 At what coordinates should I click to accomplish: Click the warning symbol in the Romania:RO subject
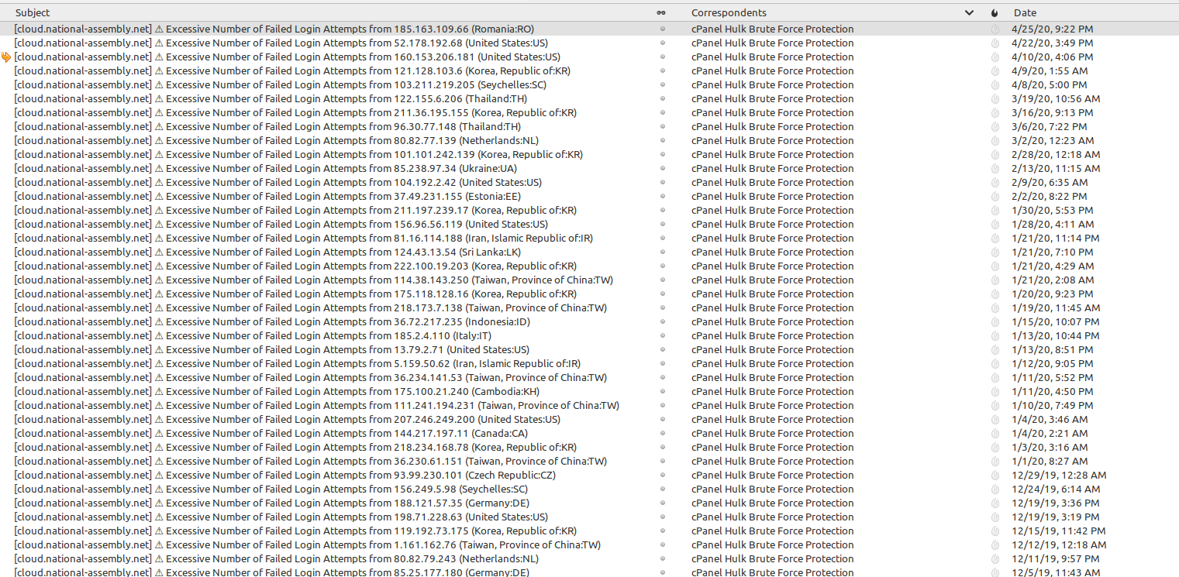159,29
